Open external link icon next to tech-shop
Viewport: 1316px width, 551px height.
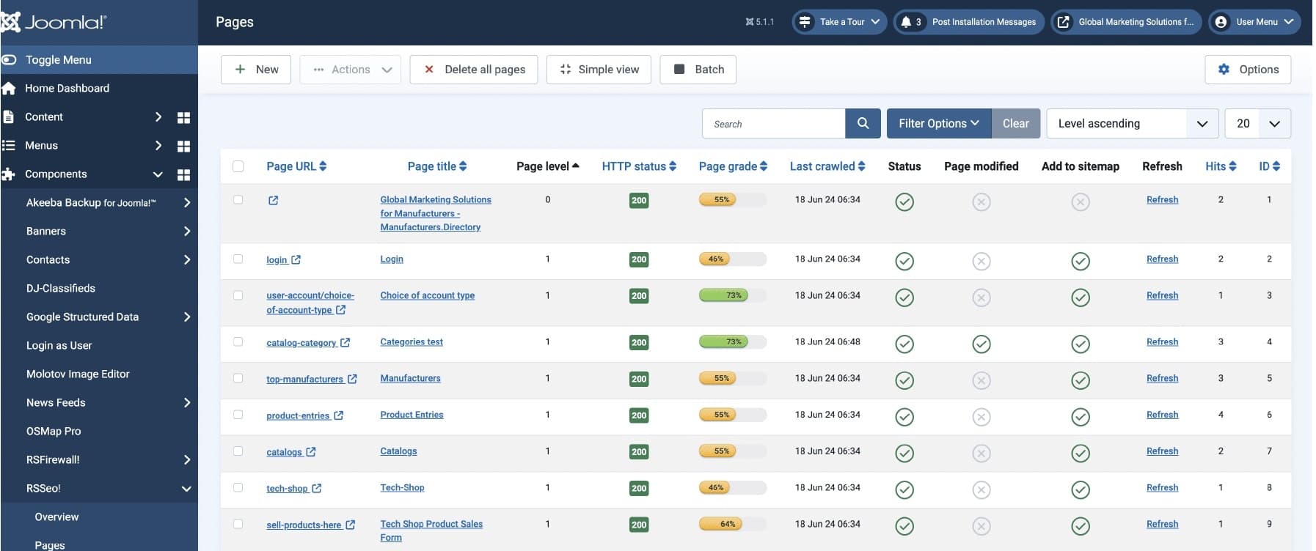(x=316, y=488)
